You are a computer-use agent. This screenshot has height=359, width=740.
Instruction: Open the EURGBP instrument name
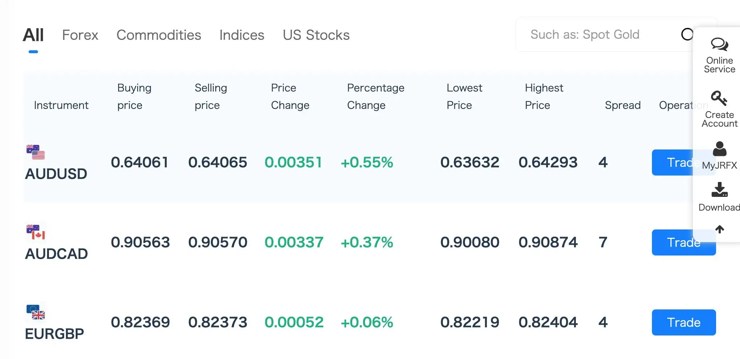(x=54, y=334)
